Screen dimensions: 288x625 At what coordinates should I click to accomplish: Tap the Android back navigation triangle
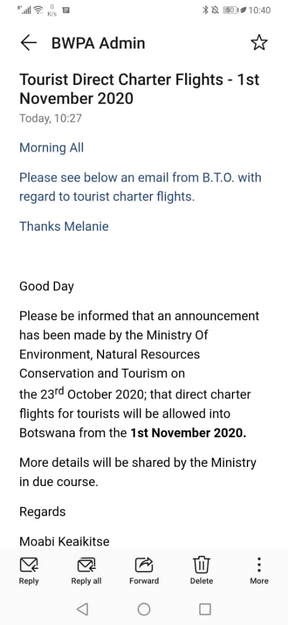tap(82, 609)
